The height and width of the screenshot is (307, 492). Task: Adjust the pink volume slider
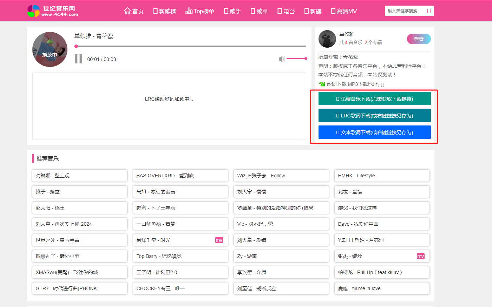point(297,59)
